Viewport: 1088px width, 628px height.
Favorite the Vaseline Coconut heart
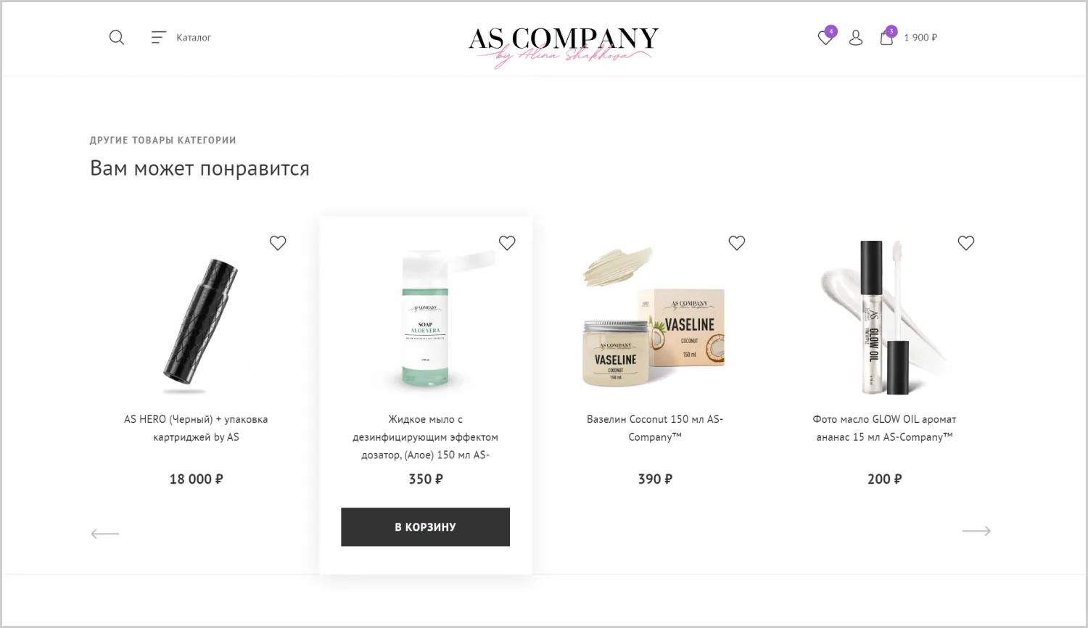pyautogui.click(x=737, y=243)
